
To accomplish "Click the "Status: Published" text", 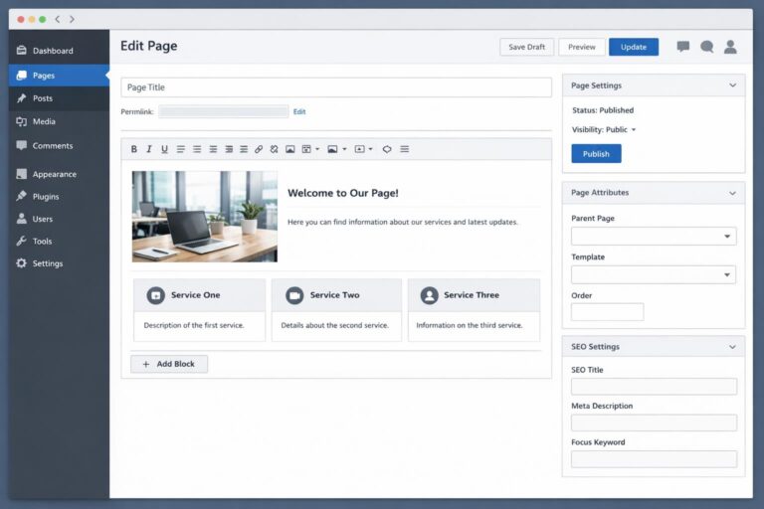I will [603, 110].
